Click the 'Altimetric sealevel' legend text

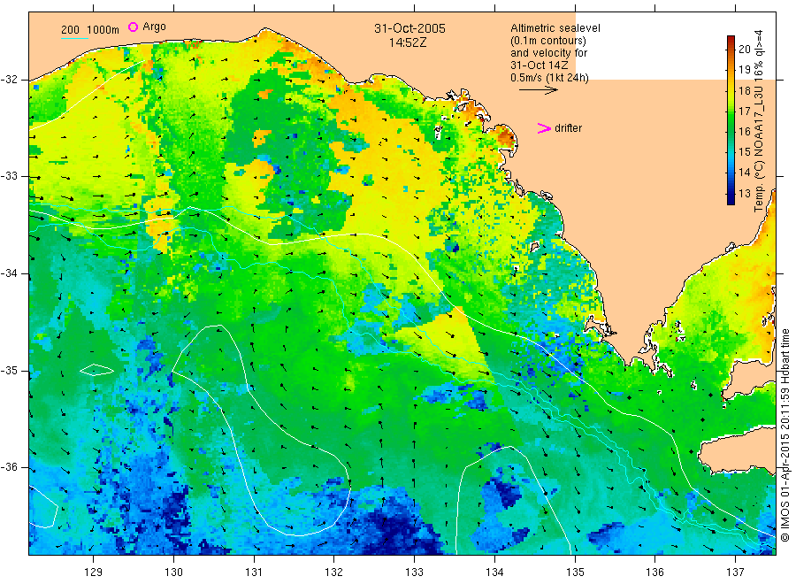tap(555, 28)
